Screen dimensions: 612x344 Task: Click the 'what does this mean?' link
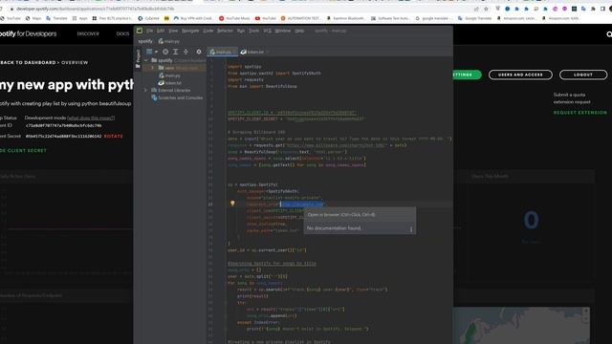click(x=91, y=118)
